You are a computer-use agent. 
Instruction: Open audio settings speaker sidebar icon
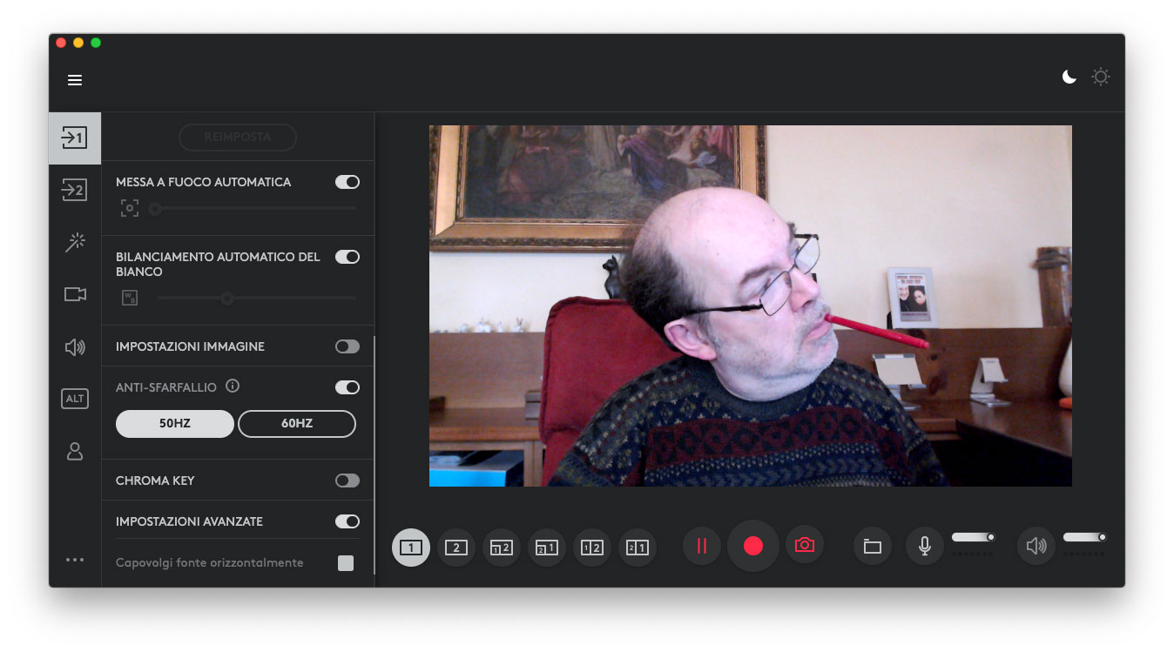[75, 347]
